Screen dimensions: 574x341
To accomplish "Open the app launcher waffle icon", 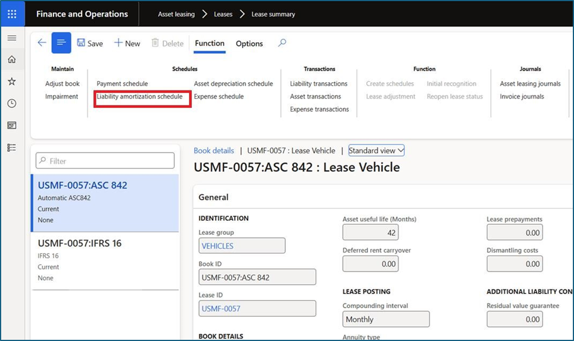I will coord(12,14).
